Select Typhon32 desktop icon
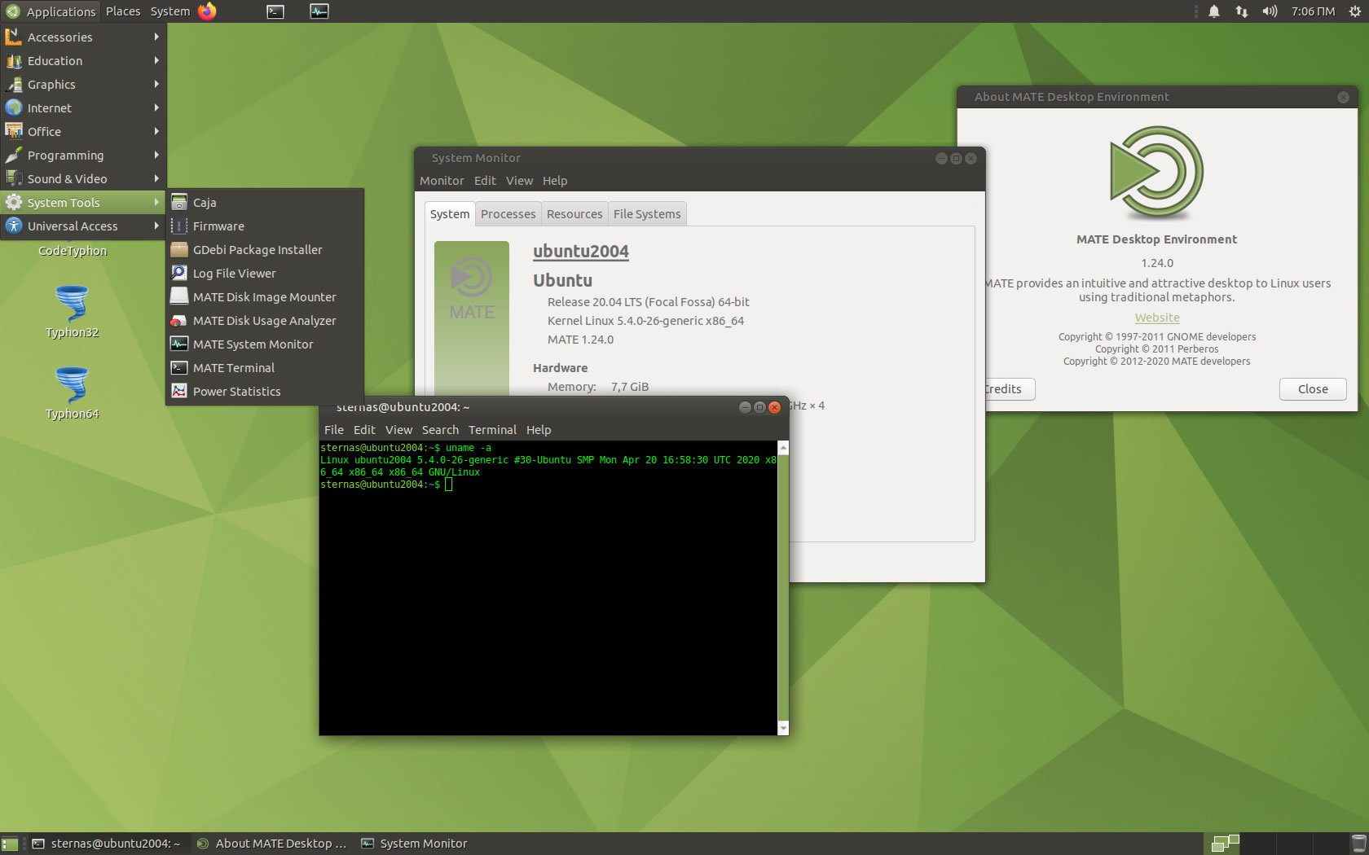The width and height of the screenshot is (1369, 855). coord(72,310)
